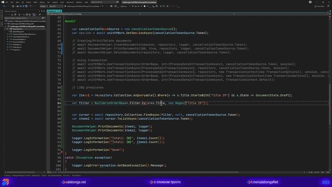Click line number 84 in the gutter
This screenshot has width=332, height=187.
[59, 103]
